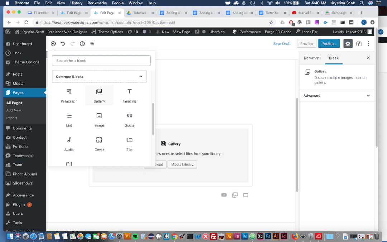Open Media Library in Gallery block
This screenshot has width=387, height=242.
(182, 164)
